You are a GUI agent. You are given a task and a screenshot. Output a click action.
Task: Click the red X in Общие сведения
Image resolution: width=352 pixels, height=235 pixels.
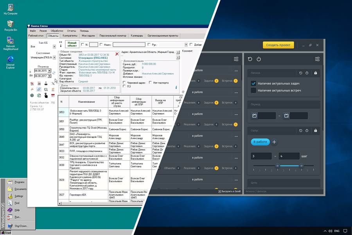(117, 54)
